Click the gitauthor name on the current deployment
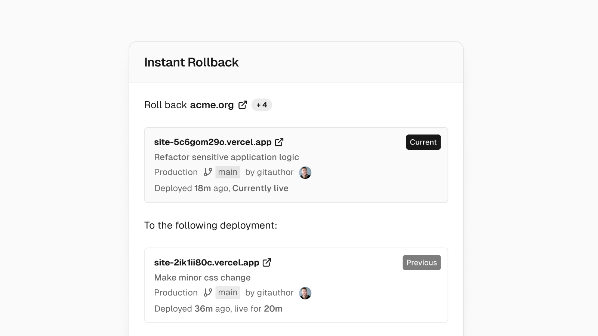598x336 pixels. [277, 172]
